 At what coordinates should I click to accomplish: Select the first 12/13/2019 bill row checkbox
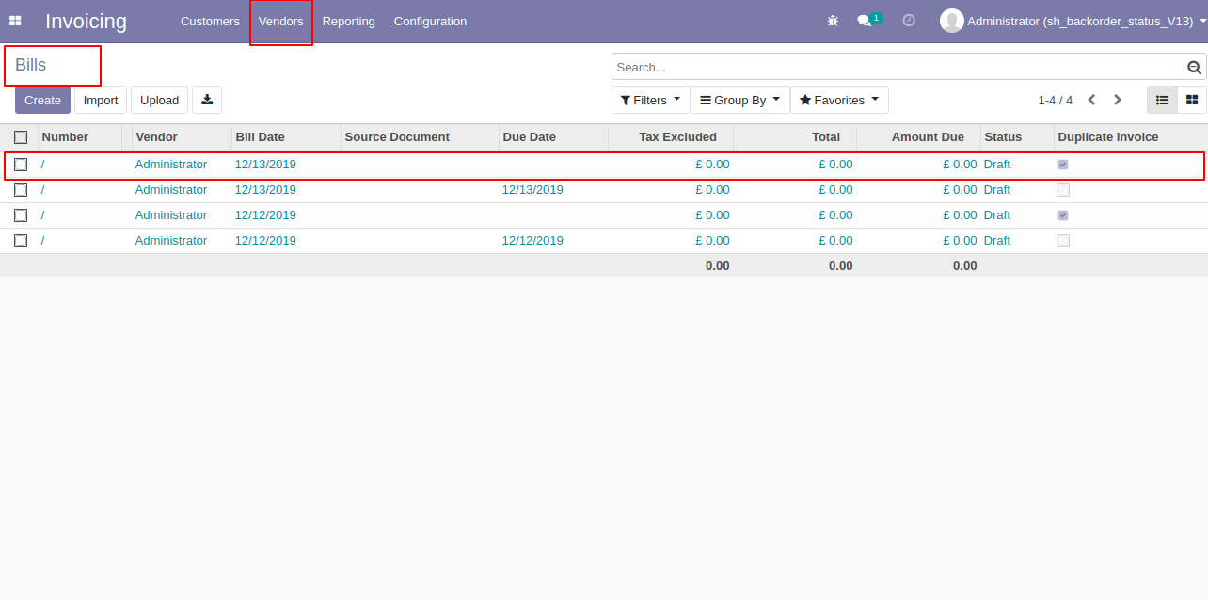(x=21, y=165)
